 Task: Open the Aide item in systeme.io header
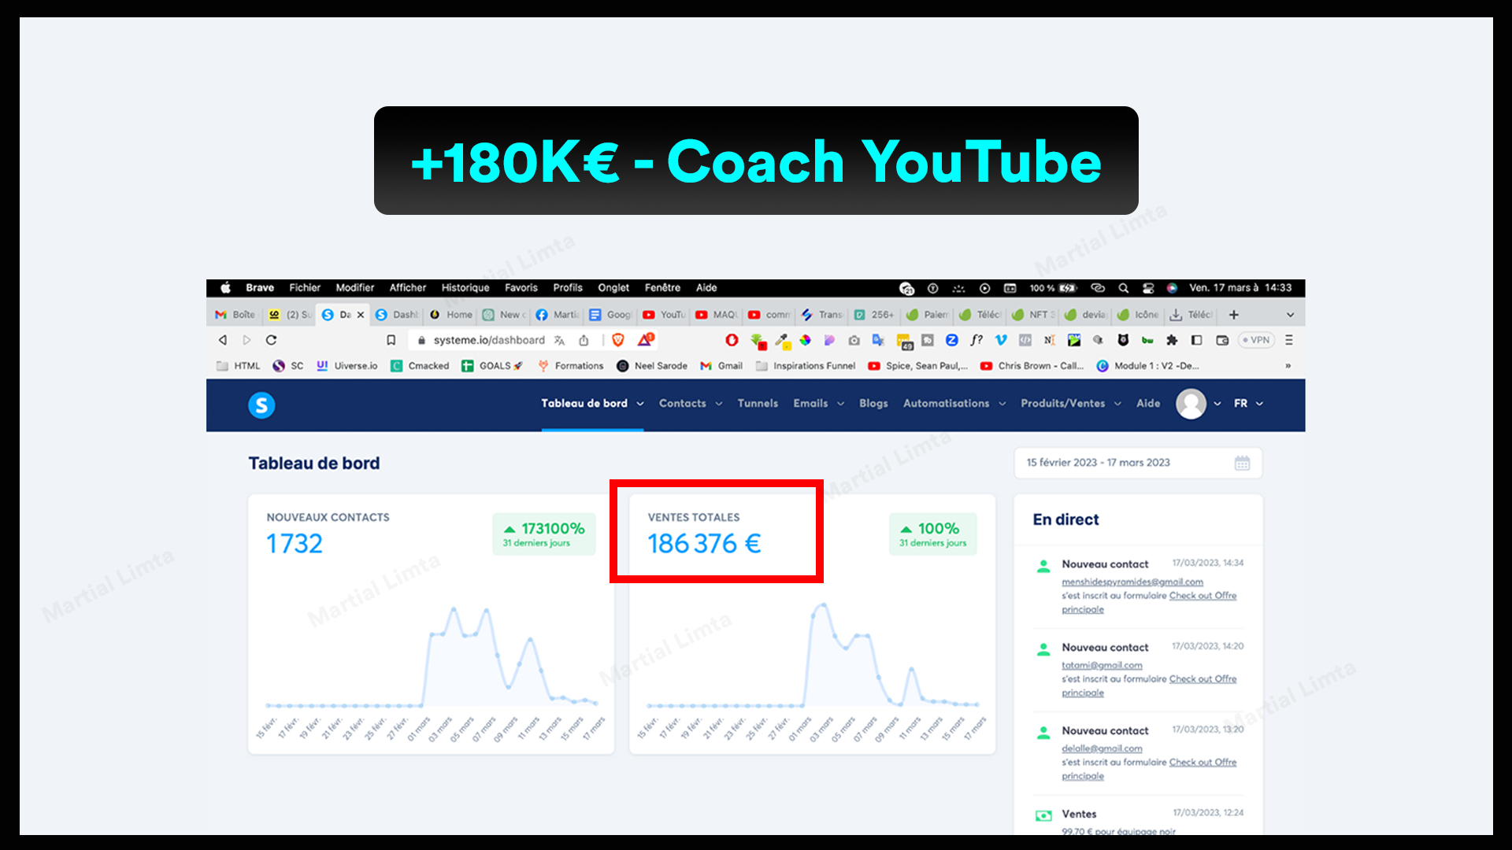(x=1148, y=404)
